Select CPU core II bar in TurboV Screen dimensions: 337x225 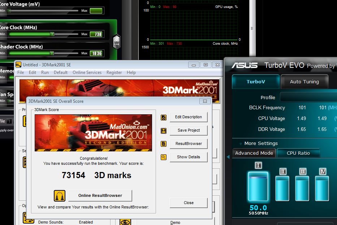click(282, 188)
